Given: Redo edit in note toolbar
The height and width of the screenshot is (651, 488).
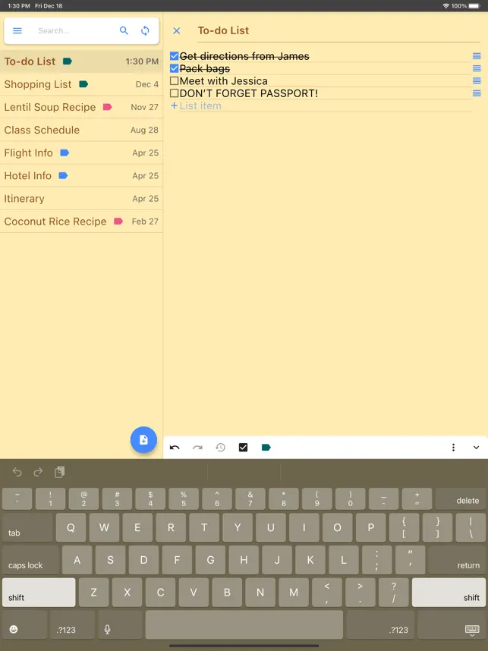Looking at the screenshot, I should (197, 447).
